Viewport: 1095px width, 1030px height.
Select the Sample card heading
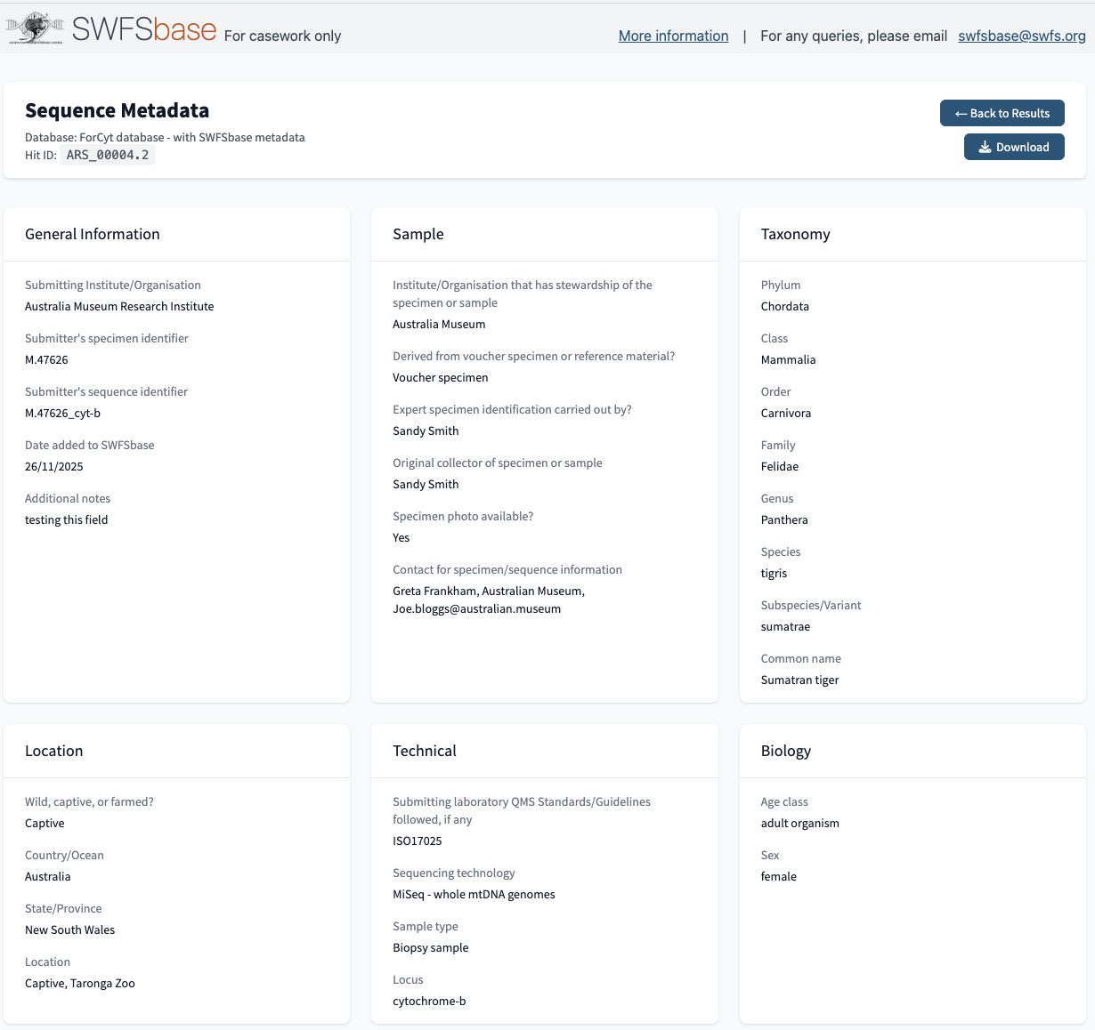pyautogui.click(x=418, y=234)
